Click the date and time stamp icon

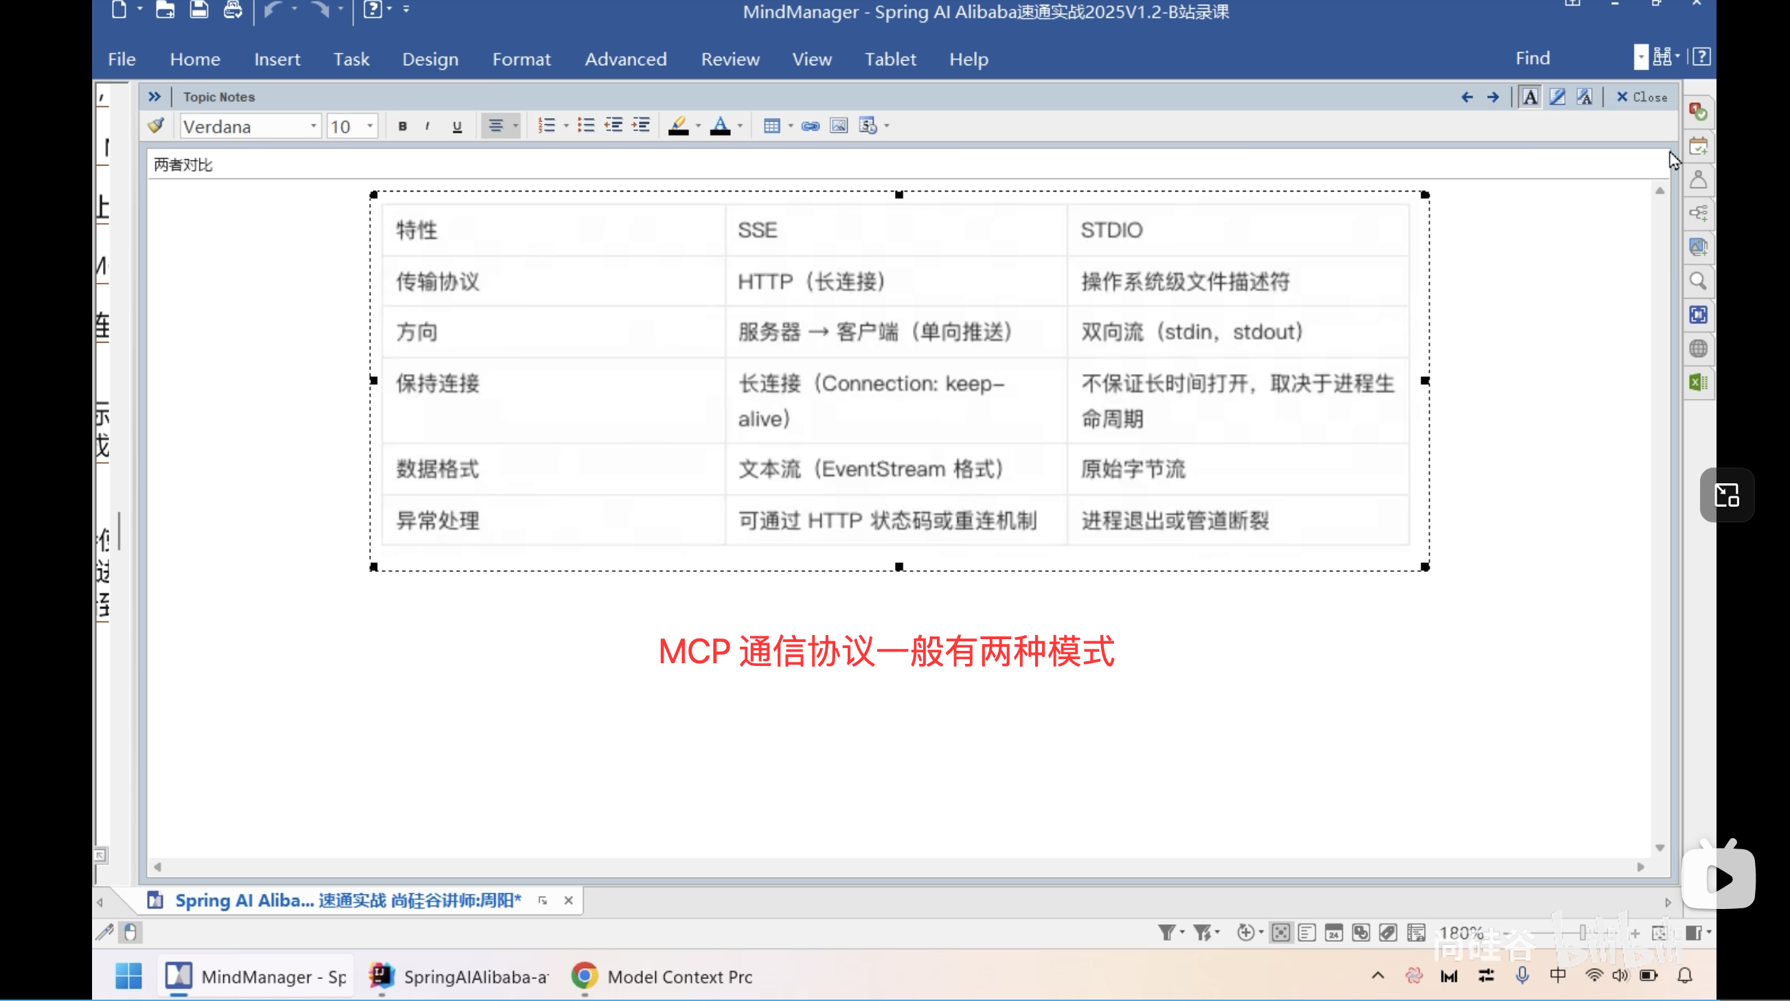point(868,126)
